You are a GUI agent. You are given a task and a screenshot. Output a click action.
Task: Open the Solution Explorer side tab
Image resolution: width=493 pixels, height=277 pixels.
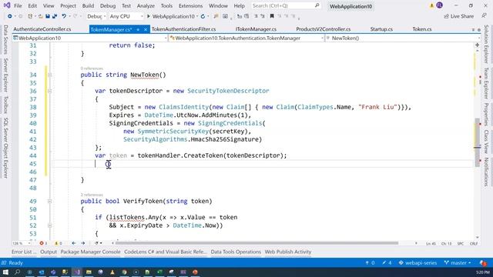pyautogui.click(x=486, y=45)
